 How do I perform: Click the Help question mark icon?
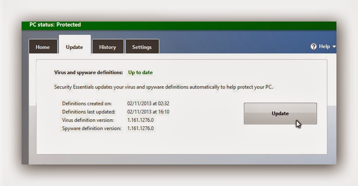pos(314,46)
